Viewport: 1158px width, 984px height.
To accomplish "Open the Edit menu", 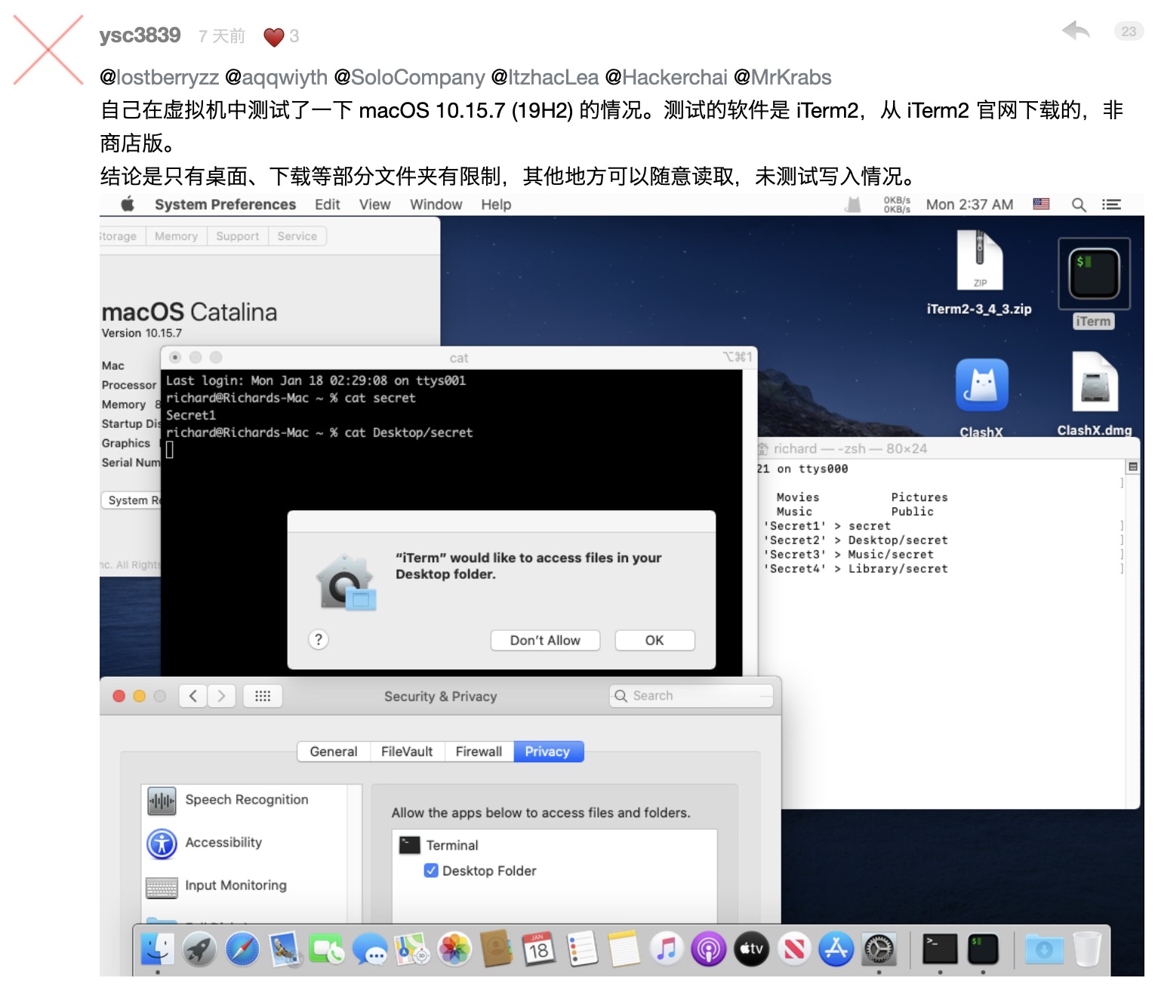I will [x=328, y=204].
